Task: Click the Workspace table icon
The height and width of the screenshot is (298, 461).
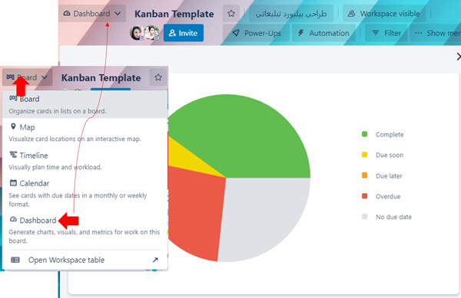Action: 15,260
